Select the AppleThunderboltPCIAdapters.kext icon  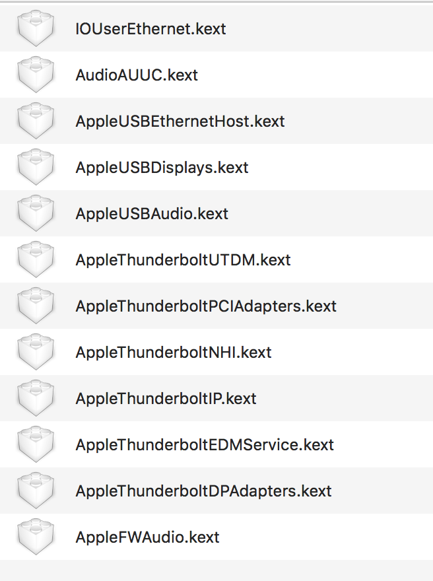tap(36, 306)
